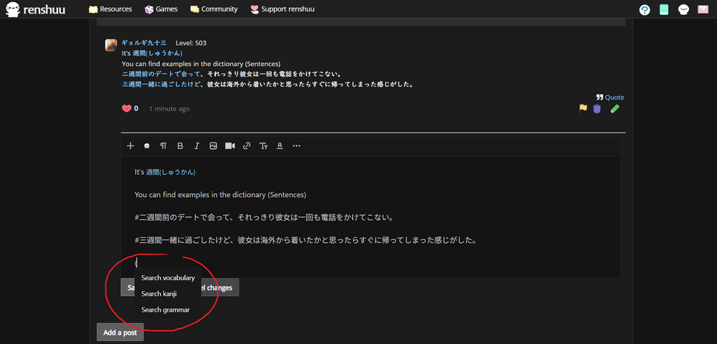Open the paragraph format pilcrow tool
717x344 pixels.
pos(163,145)
